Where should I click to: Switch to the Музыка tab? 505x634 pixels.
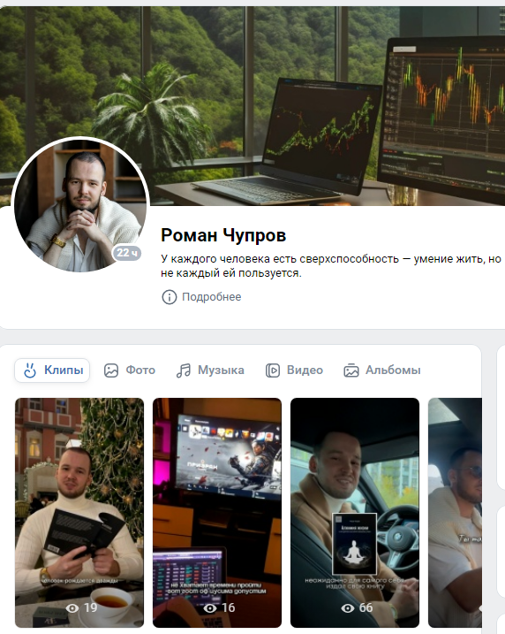click(x=210, y=370)
